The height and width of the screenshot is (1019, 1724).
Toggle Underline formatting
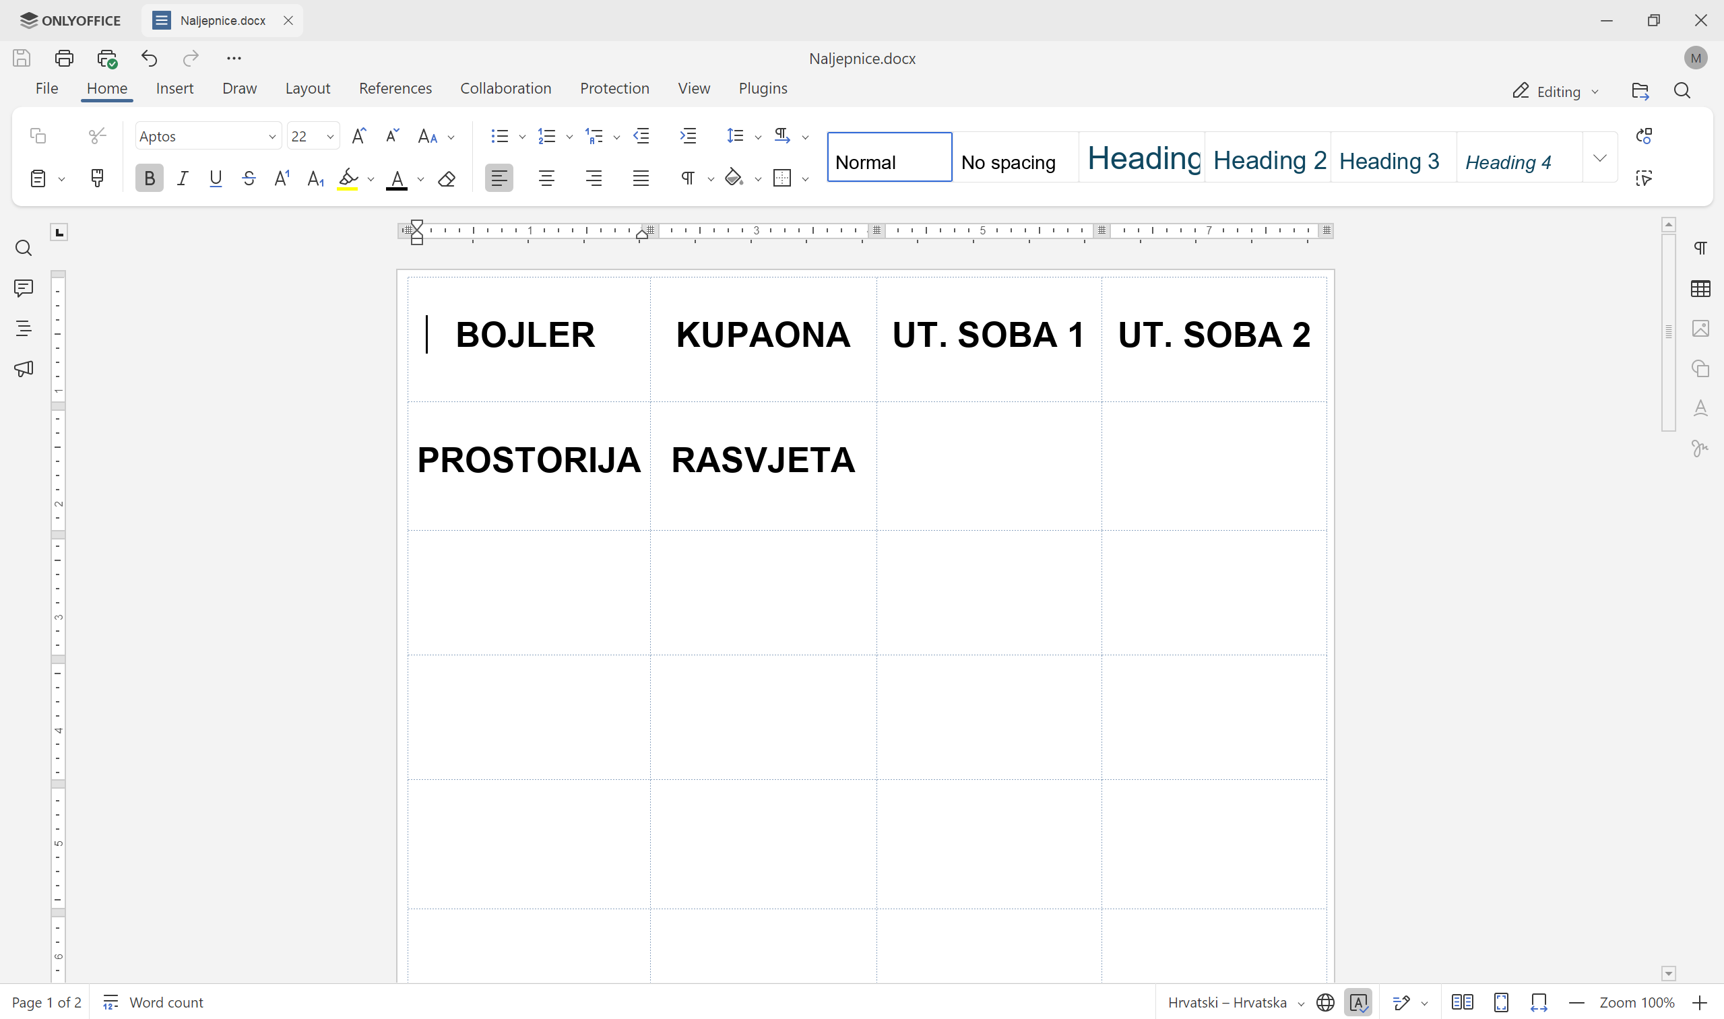[216, 178]
